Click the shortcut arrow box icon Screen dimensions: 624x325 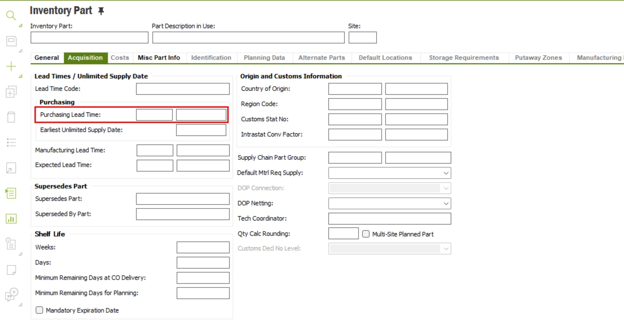(11, 168)
